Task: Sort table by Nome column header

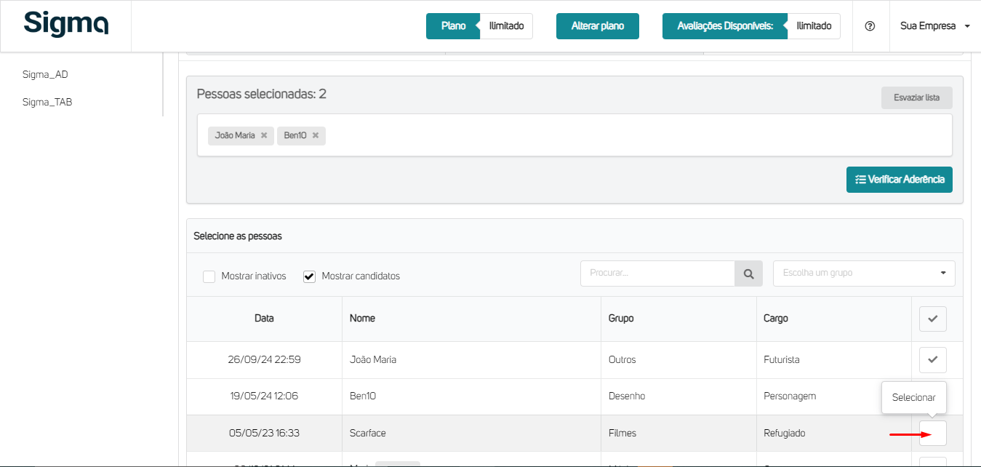Action: click(x=362, y=319)
